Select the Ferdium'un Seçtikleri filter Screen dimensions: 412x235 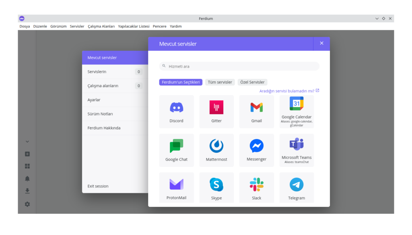(x=181, y=82)
